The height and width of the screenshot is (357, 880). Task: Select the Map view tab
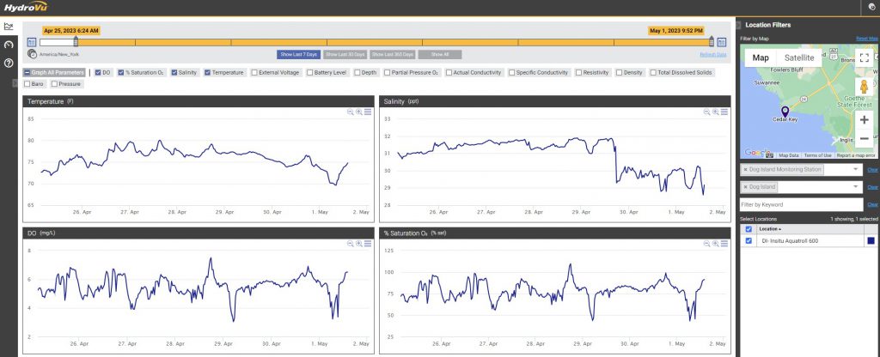click(x=761, y=57)
